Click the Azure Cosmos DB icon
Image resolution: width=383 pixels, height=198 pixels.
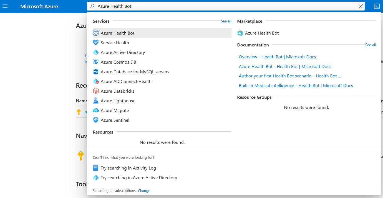[96, 62]
